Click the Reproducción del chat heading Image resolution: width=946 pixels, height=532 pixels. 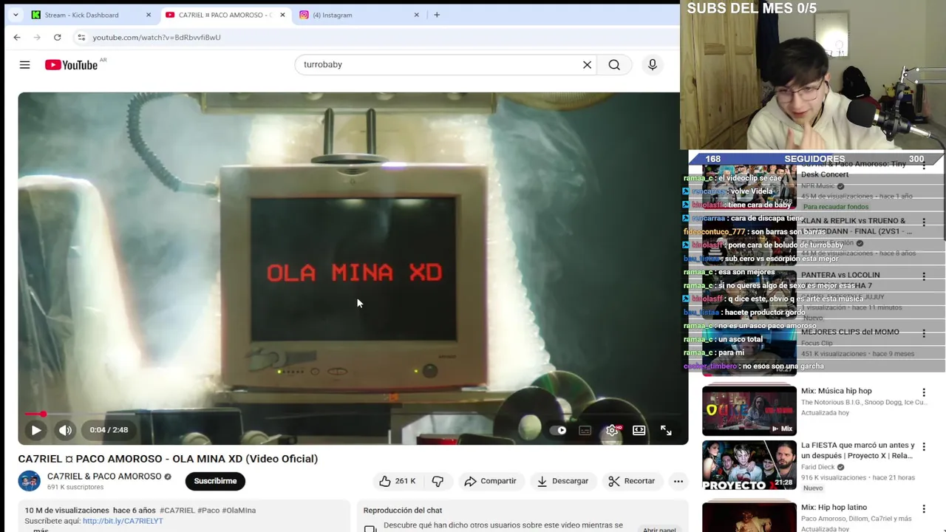tap(403, 511)
